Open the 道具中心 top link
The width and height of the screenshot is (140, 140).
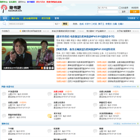tap(22, 2)
